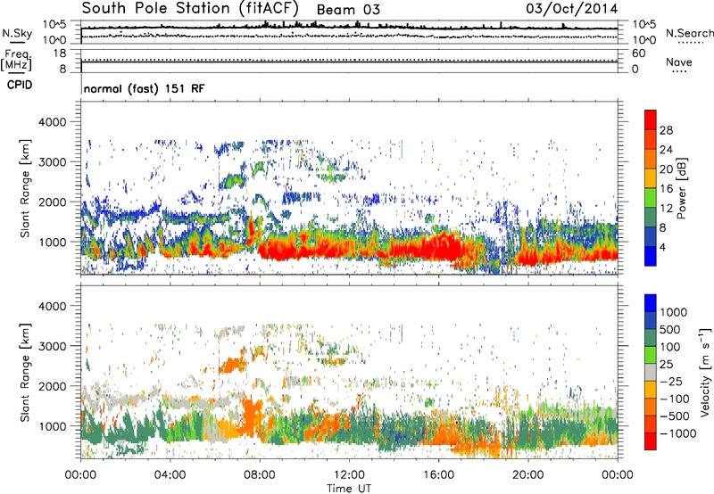Viewport: 714px width, 494px height.
Task: Click the '20:00' time axis tick label
Action: point(528,475)
